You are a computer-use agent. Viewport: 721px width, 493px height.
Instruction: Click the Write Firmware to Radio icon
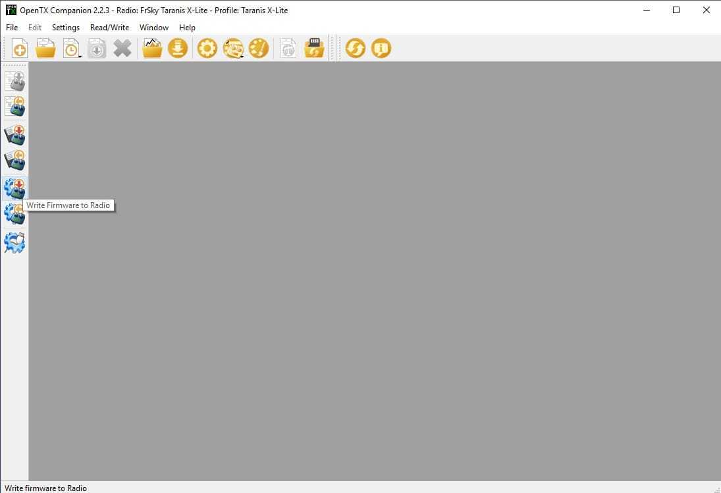(14, 189)
